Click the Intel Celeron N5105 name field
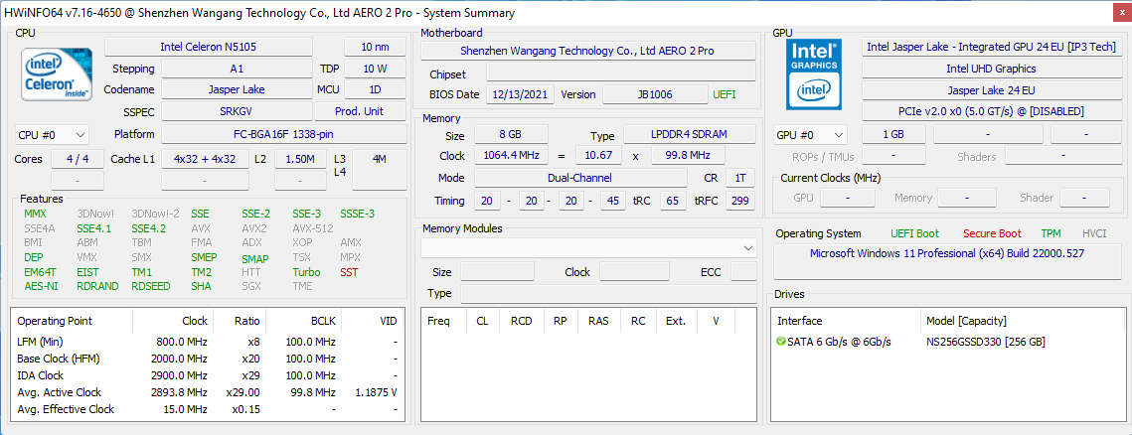The image size is (1132, 435). (209, 47)
